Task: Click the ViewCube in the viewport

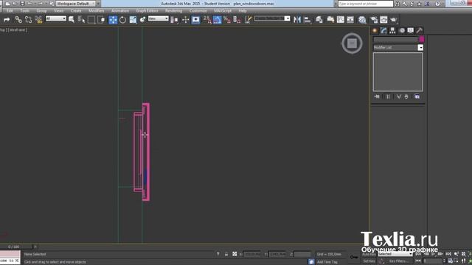Action: click(x=352, y=43)
